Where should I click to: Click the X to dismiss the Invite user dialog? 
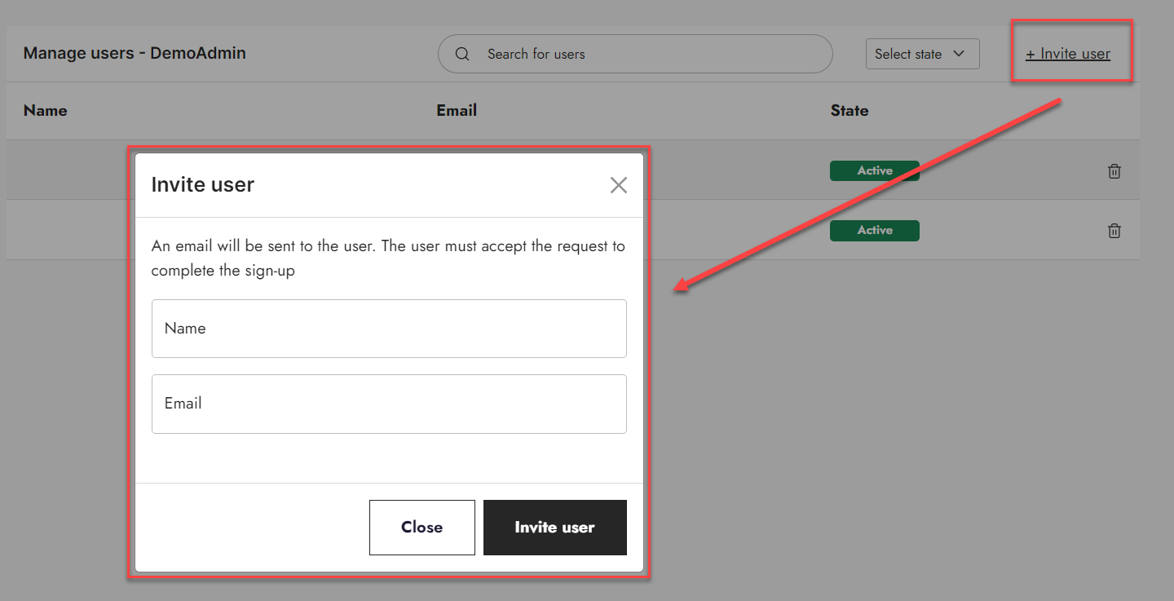[618, 185]
